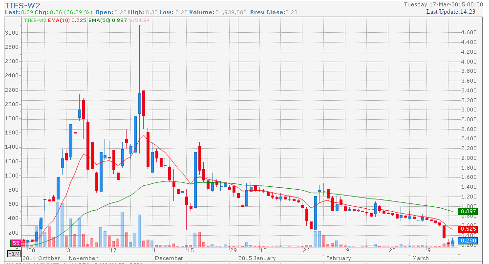The width and height of the screenshot is (489, 264).
Task: Click the Prev Close: 0.23 value
Action: pos(274,13)
